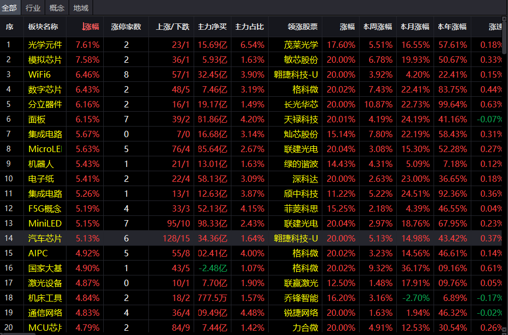Open leading stock 天禄科技
508x335 pixels.
pos(301,119)
